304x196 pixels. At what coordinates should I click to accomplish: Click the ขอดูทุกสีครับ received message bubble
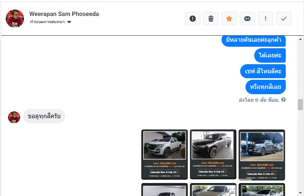[x=44, y=116]
